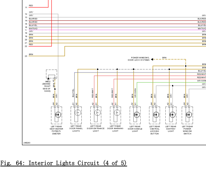
Task: Click the diagram number 246283
Action: [27, 143]
